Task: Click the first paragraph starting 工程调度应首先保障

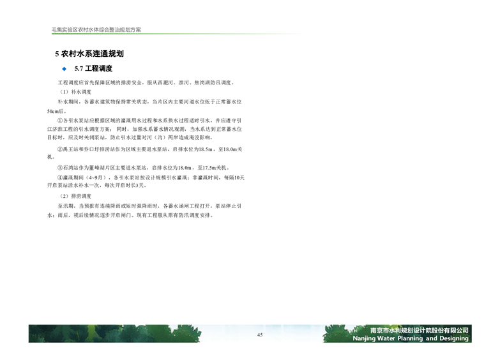Action: [147, 83]
